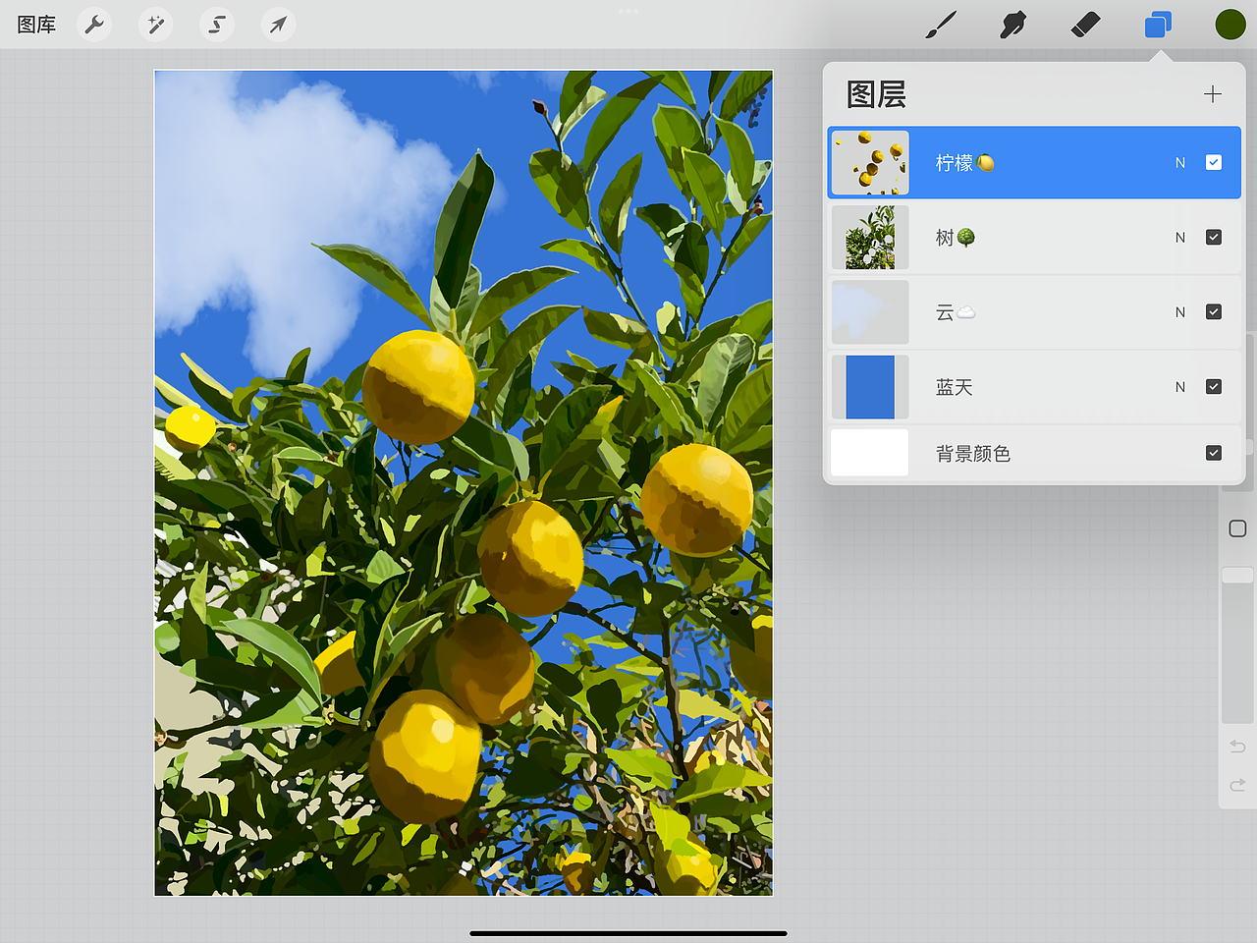Select the Smudge tool
The width and height of the screenshot is (1257, 943).
coord(1012,25)
